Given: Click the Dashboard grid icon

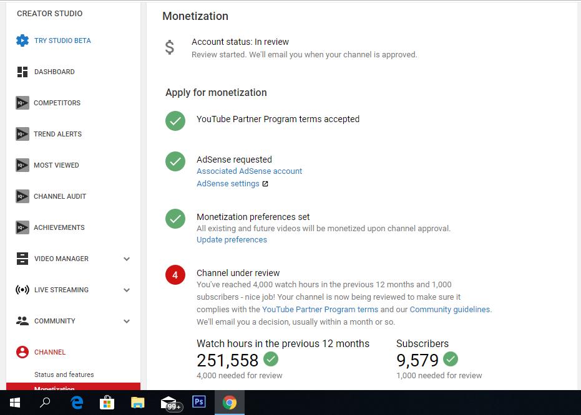Looking at the screenshot, I should click(x=22, y=72).
